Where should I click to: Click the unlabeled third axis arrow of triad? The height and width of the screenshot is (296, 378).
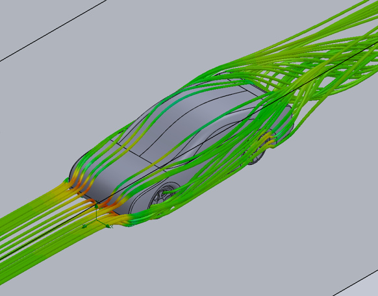(84, 226)
